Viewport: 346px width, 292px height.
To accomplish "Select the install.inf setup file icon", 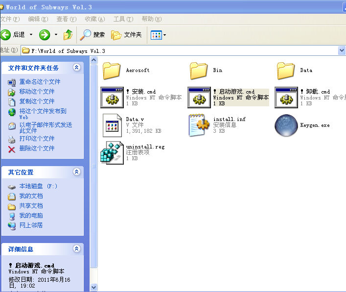I will [x=199, y=125].
